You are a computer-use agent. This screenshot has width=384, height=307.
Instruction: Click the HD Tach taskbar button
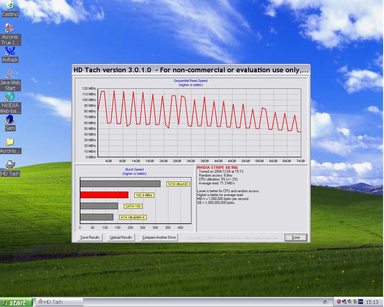pyautogui.click(x=59, y=302)
